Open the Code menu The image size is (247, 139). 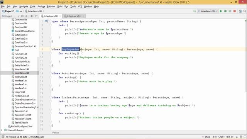click(x=32, y=7)
